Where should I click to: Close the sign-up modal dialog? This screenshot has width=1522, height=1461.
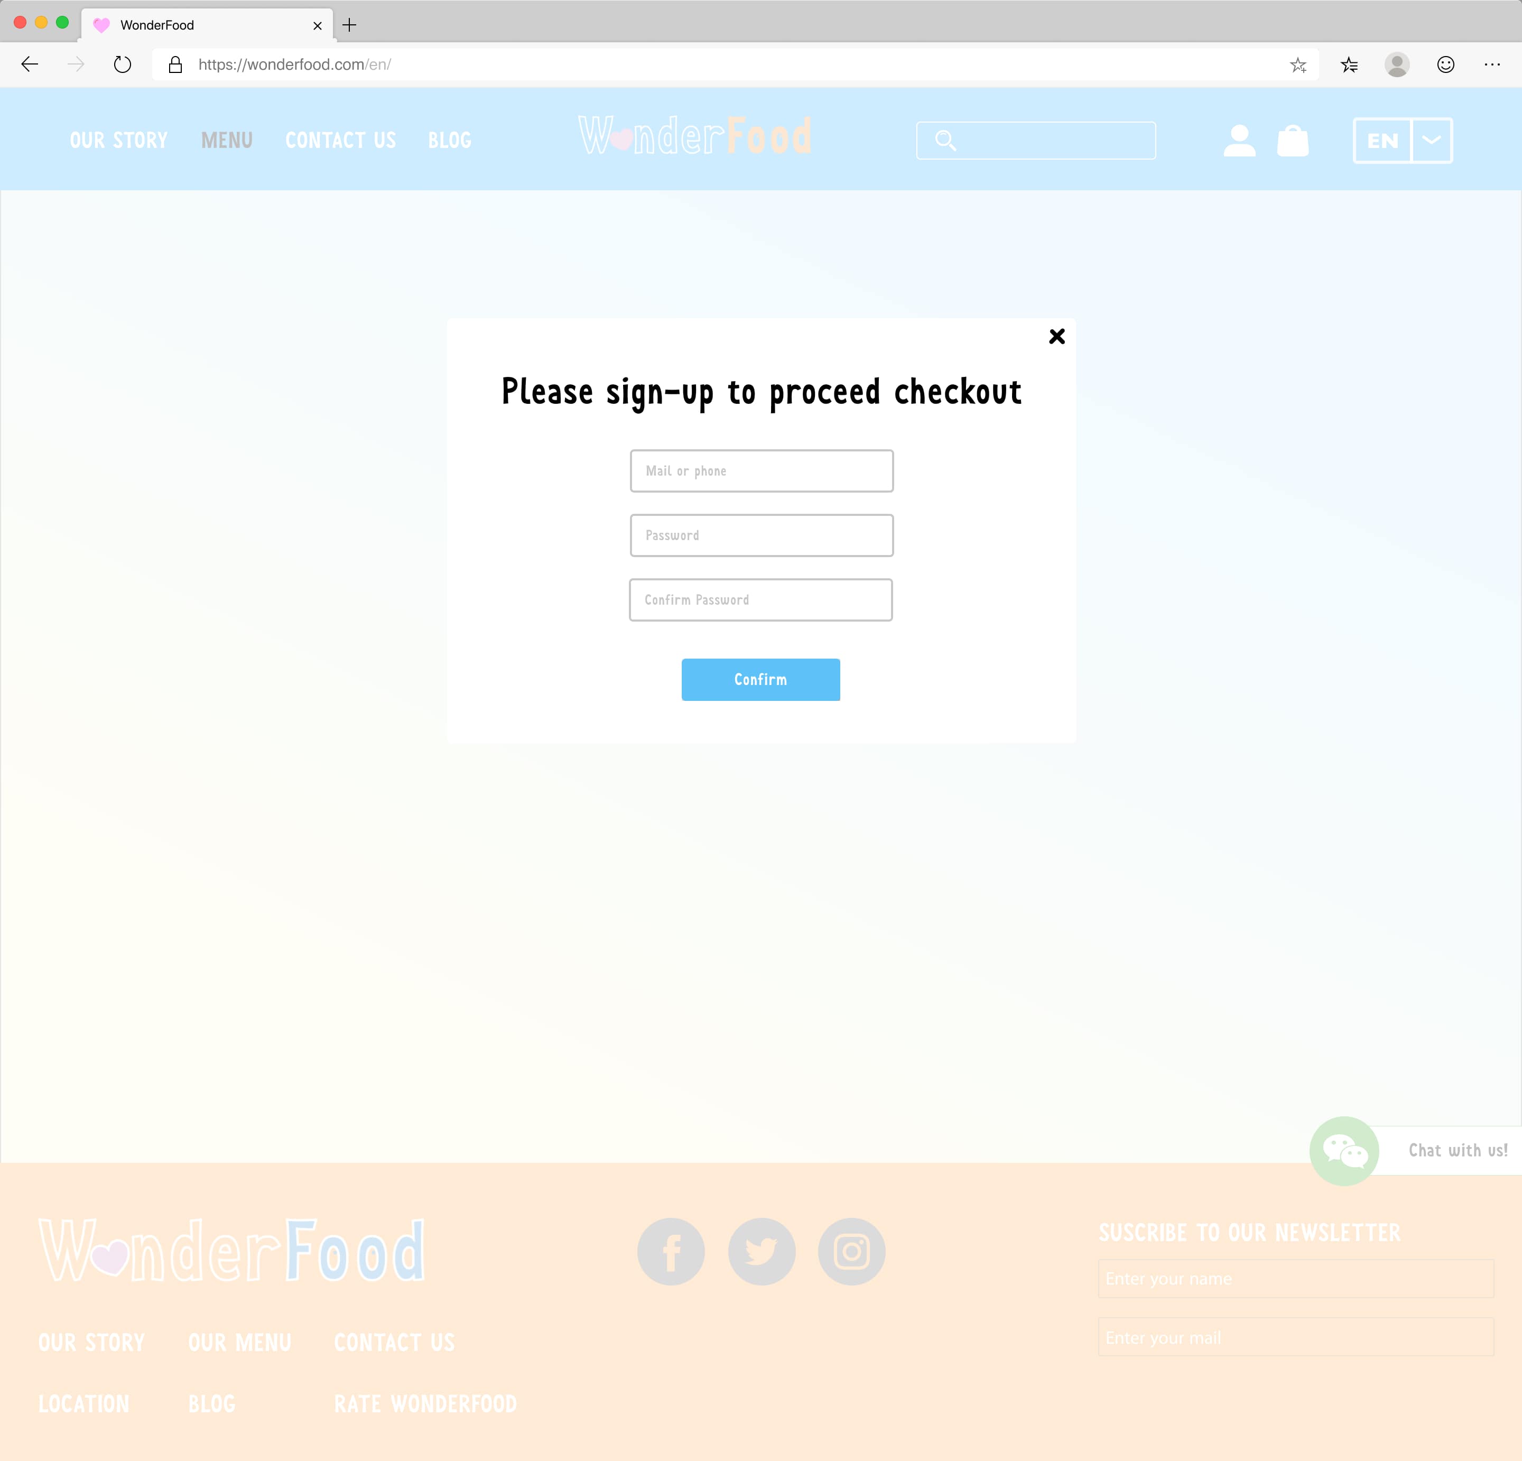point(1057,336)
